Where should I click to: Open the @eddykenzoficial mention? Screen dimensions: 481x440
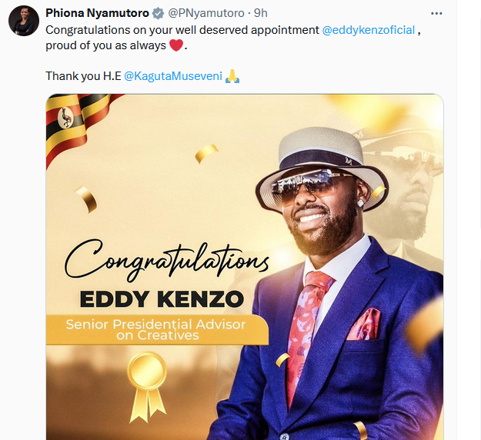(x=369, y=30)
